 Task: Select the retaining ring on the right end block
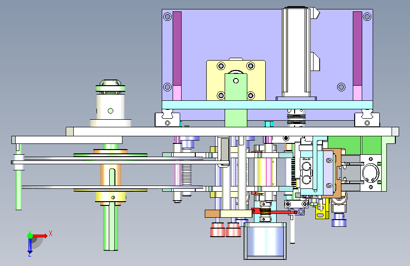click(370, 173)
